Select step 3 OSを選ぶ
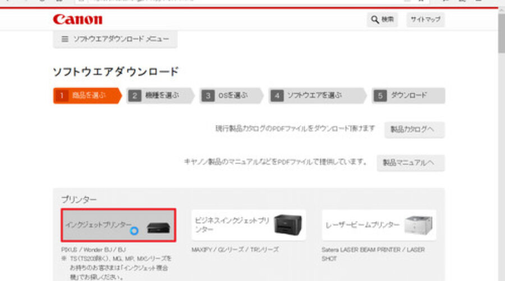This screenshot has height=281, width=505. [231, 96]
